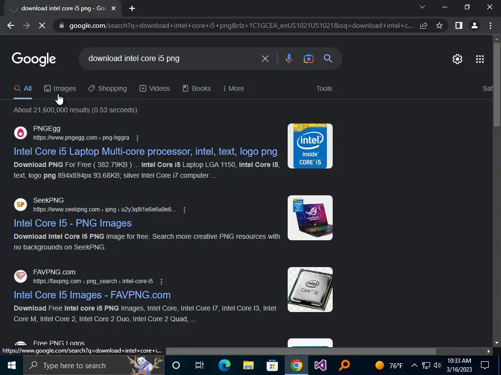Click the SeekPNG site favicon
The height and width of the screenshot is (375, 501).
click(x=21, y=205)
